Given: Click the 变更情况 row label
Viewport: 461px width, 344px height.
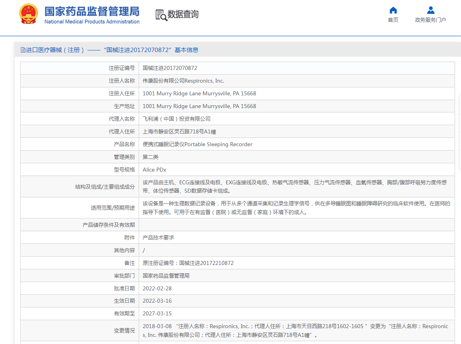Looking at the screenshot, I should click(x=124, y=330).
